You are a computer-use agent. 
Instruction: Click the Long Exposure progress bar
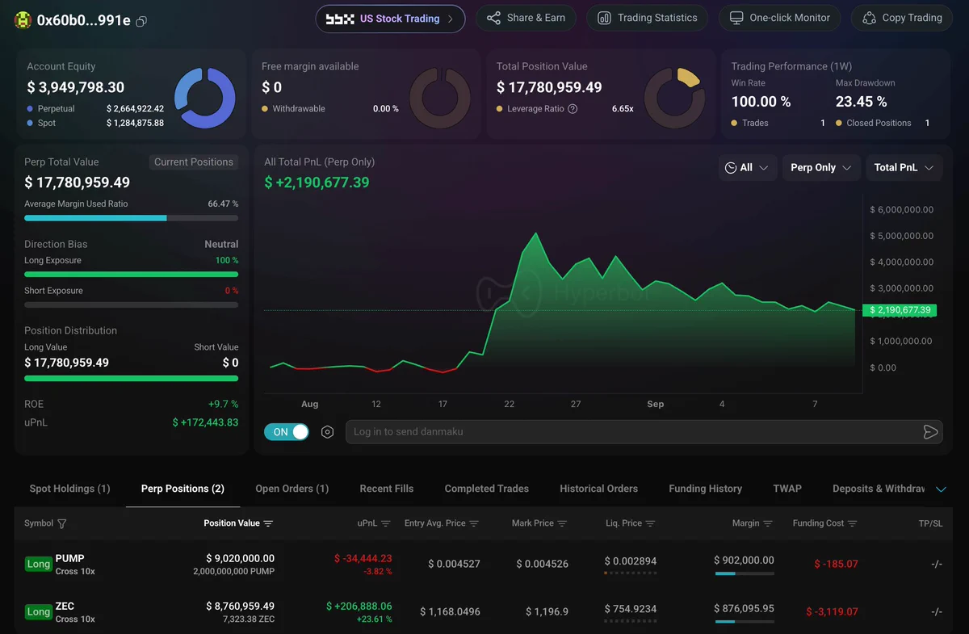[131, 275]
